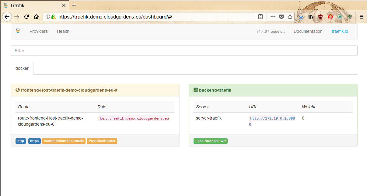Click version text v1.4.6 / roquefort
The image size is (367, 196).
coord(271,32)
